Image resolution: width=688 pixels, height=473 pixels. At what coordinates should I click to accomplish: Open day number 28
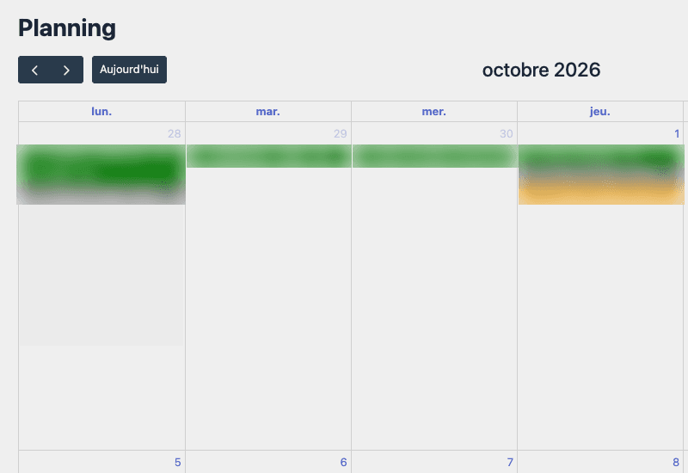pyautogui.click(x=175, y=134)
